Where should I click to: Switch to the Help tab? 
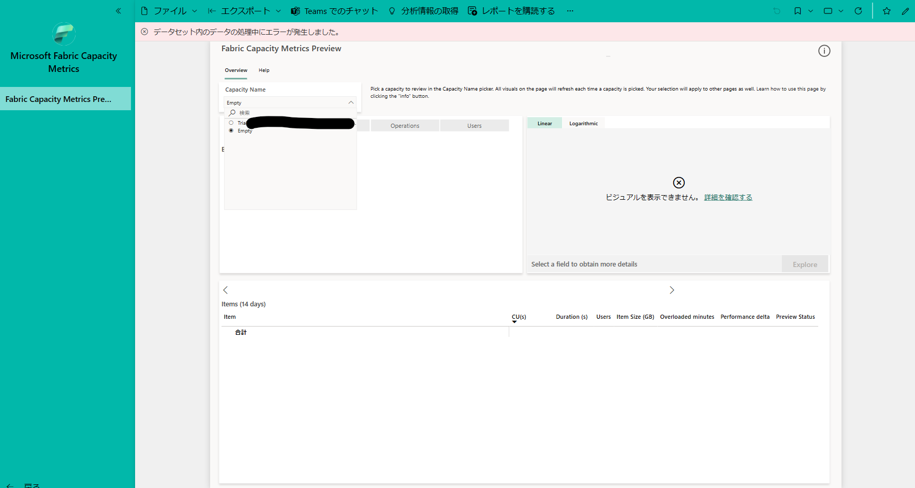coord(264,70)
